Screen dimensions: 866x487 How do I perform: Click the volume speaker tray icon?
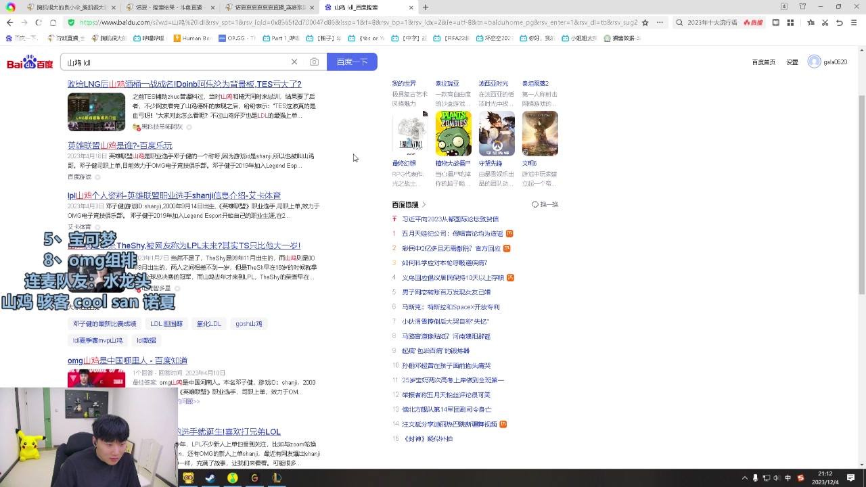(x=777, y=478)
